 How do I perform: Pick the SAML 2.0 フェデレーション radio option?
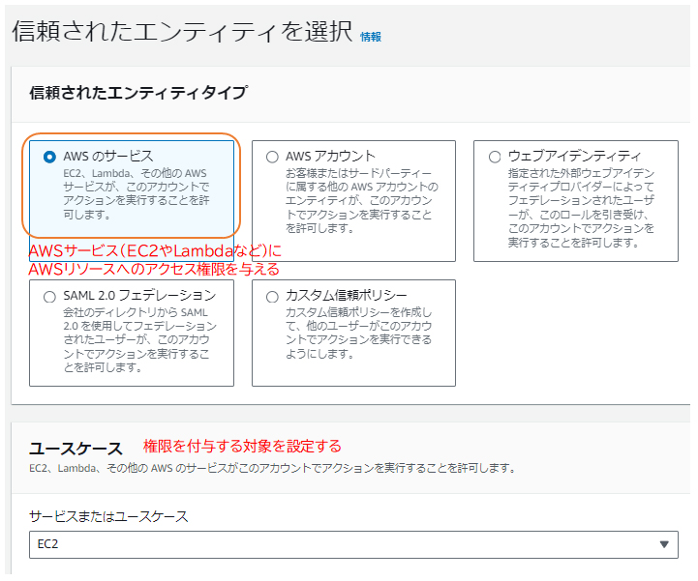(x=49, y=296)
